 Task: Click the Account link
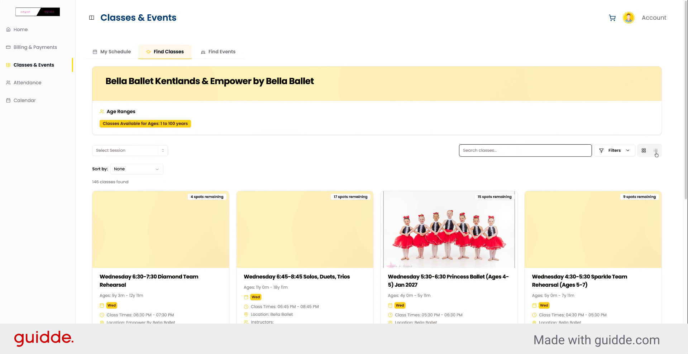[654, 18]
